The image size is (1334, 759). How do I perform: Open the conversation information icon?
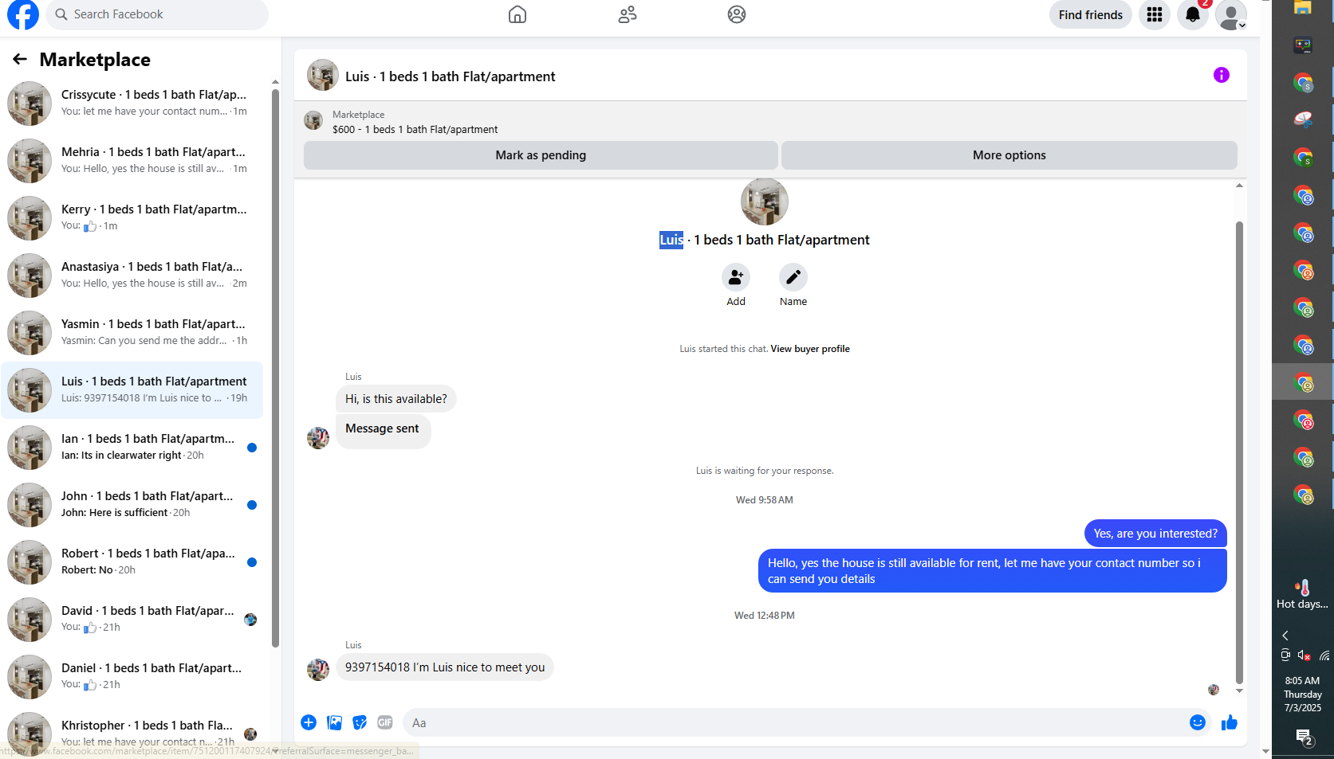pos(1222,75)
